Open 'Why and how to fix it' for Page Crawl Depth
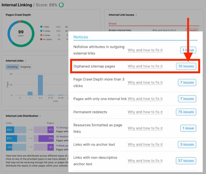 click(x=145, y=82)
